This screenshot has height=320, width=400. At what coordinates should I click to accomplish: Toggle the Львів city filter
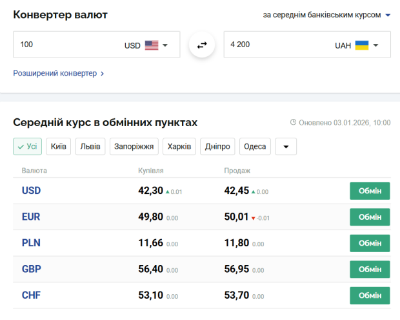click(90, 147)
